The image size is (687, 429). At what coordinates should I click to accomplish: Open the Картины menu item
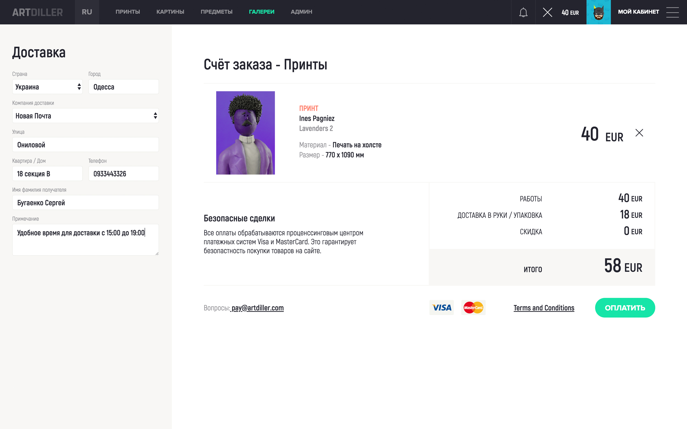(x=170, y=12)
